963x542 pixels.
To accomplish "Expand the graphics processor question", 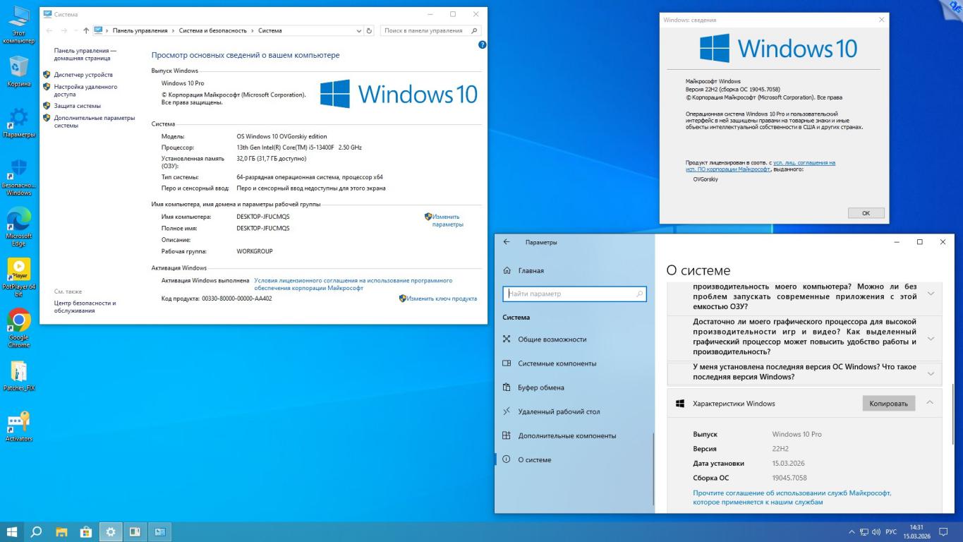I will coord(931,338).
